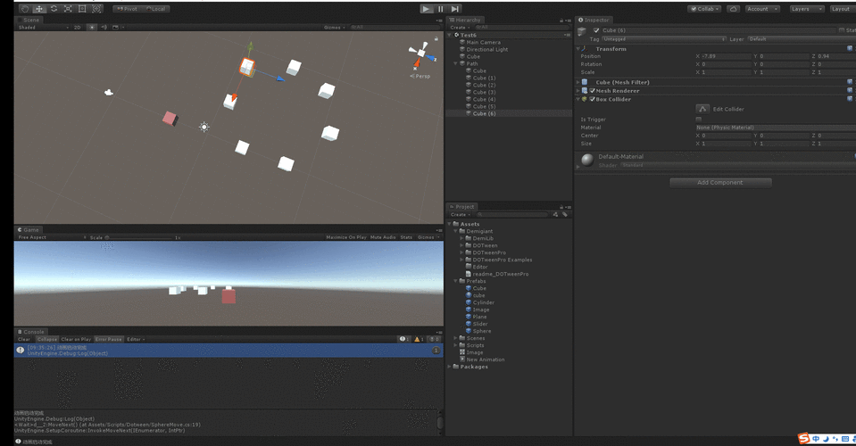Disable the Mesh Renderer component checkbox

(x=593, y=90)
